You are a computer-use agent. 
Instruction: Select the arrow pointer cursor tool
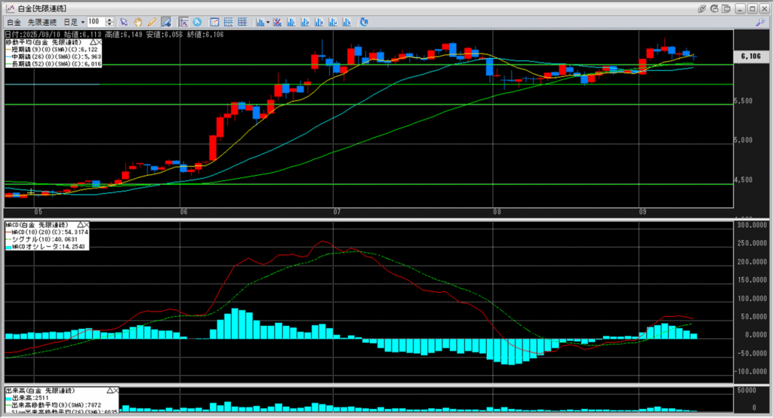124,22
